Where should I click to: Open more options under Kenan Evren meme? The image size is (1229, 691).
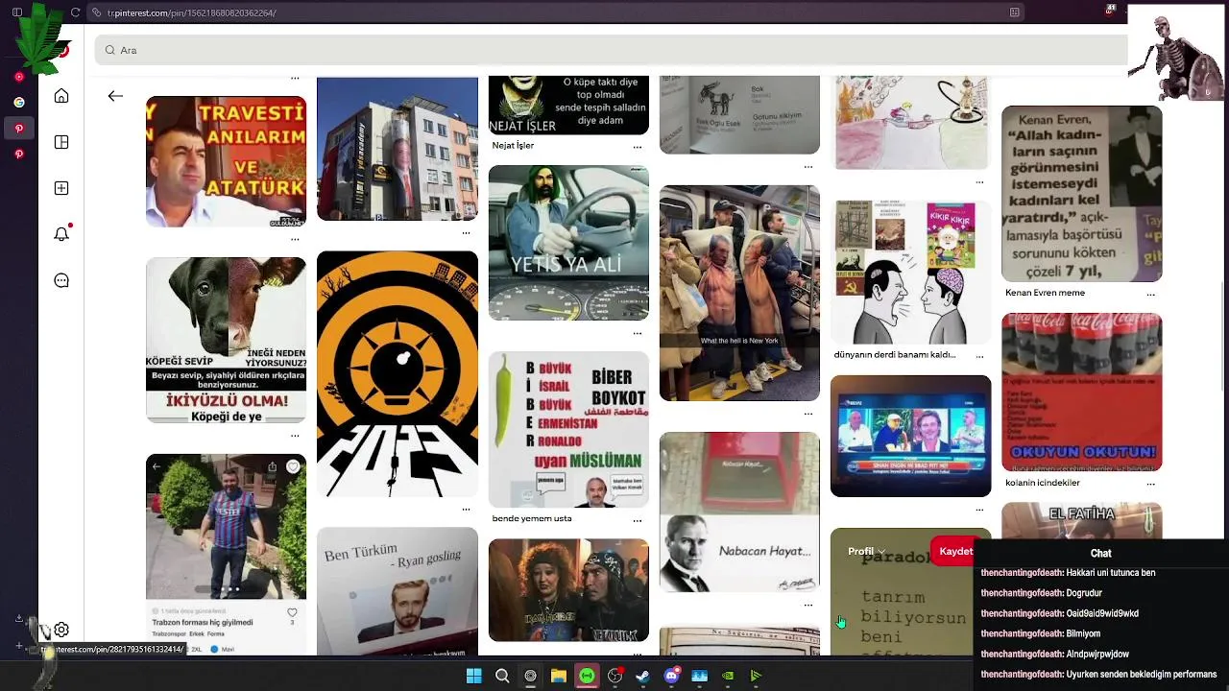[1150, 294]
